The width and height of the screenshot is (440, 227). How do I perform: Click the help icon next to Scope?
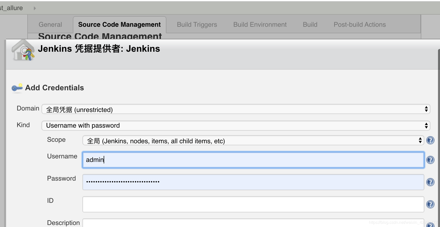[430, 140]
